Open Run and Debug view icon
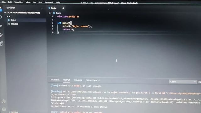Image resolution: width=201 pixels, height=113 pixels. coord(1,35)
